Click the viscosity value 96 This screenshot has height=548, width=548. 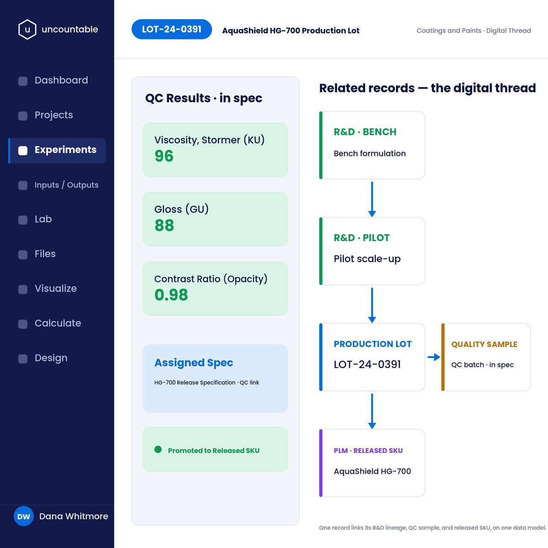point(164,156)
